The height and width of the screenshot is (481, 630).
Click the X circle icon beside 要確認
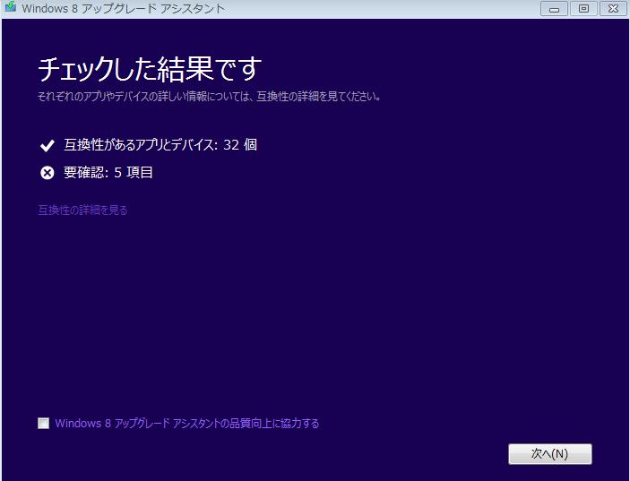point(47,173)
